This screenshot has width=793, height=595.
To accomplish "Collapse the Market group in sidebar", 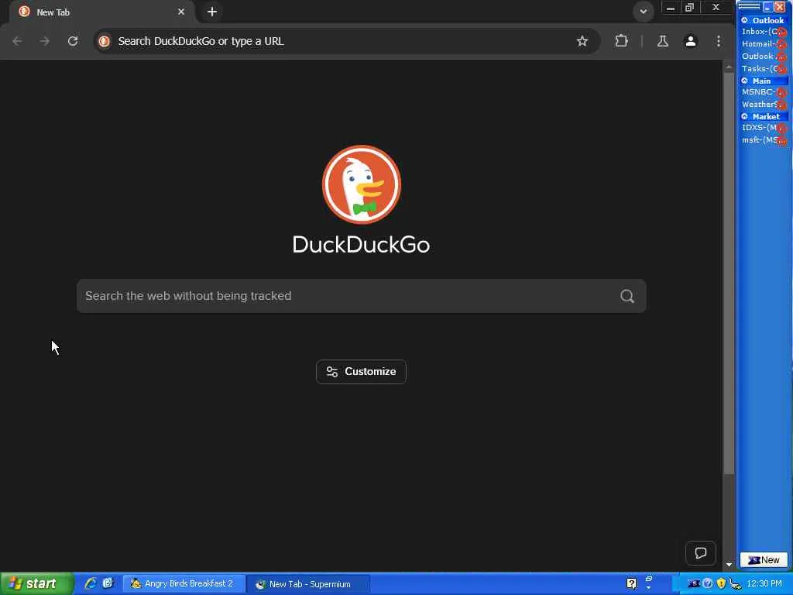I will click(x=744, y=116).
